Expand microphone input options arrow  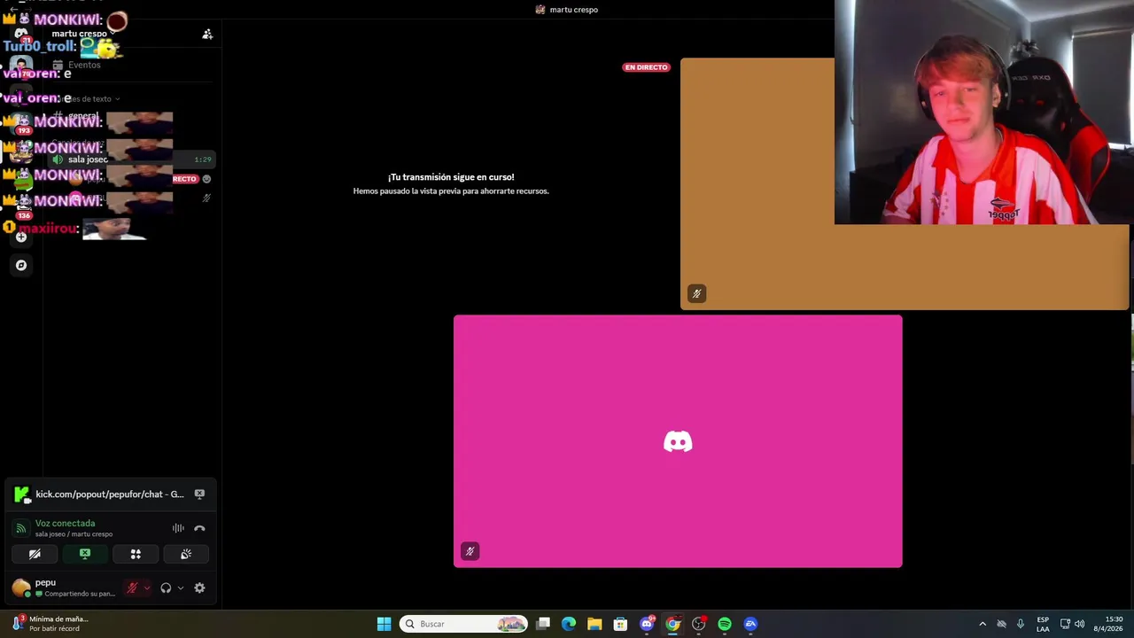pos(147,587)
